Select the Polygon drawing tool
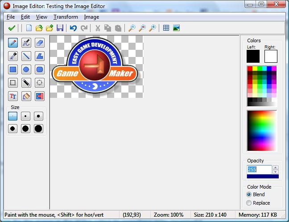Image resolution: width=289 pixels, height=222 pixels. point(40,56)
